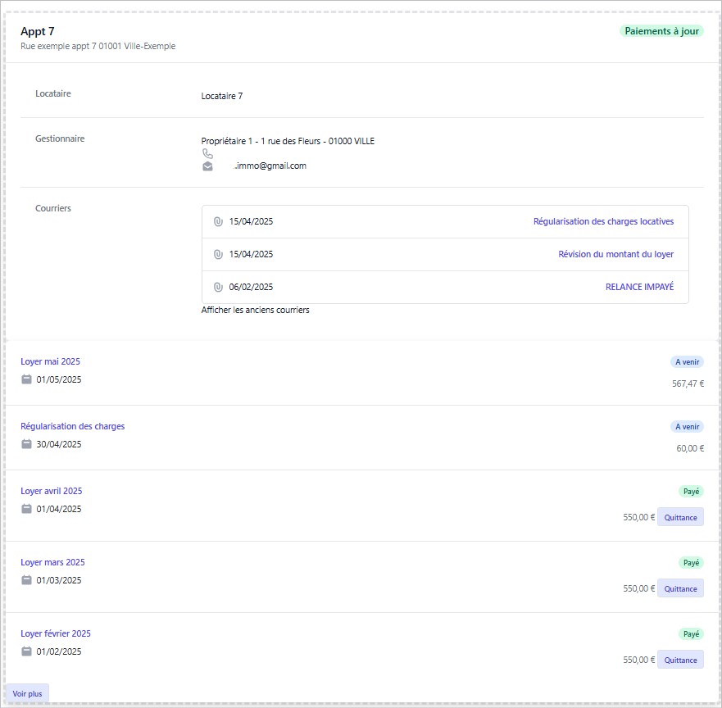Click Propriétaire 1 - 1 rue des Fleurs text
Viewport: 722px width, 708px height.
pos(288,141)
